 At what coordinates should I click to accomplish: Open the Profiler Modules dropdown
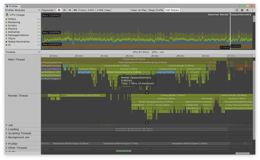(x=23, y=10)
